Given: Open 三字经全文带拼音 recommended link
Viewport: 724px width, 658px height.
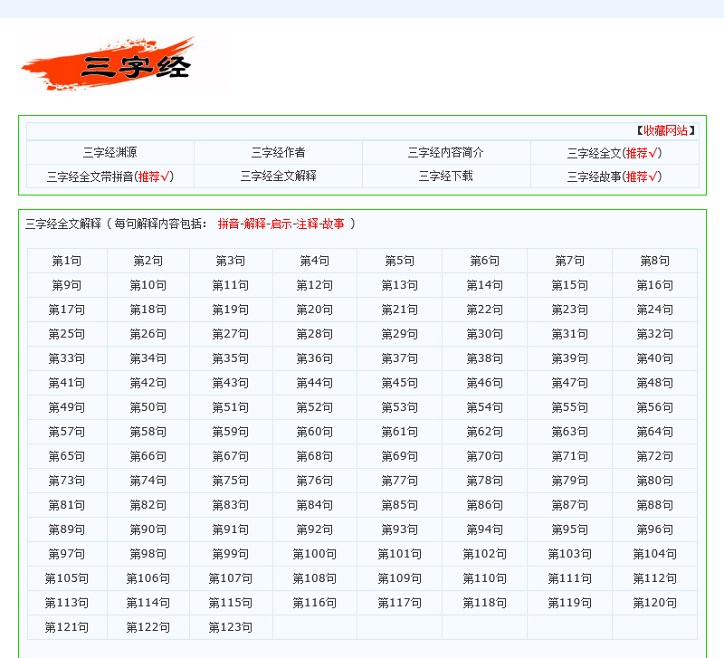Looking at the screenshot, I should click(x=110, y=176).
